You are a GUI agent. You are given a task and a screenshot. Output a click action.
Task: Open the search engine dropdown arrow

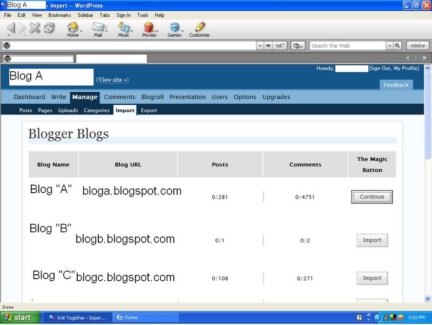tap(388, 46)
